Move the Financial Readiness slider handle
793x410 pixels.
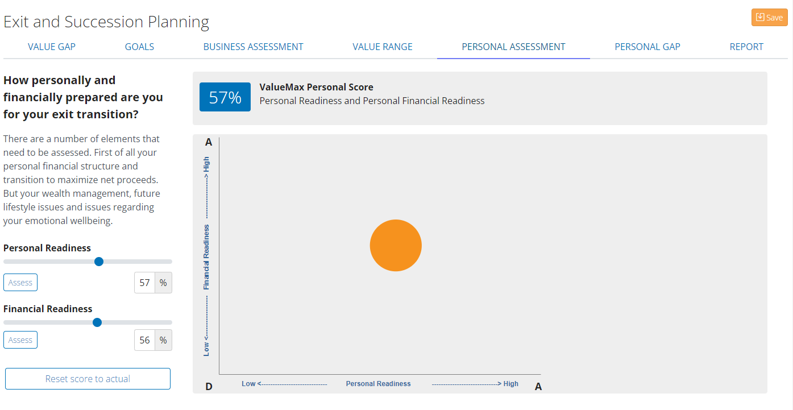click(97, 322)
